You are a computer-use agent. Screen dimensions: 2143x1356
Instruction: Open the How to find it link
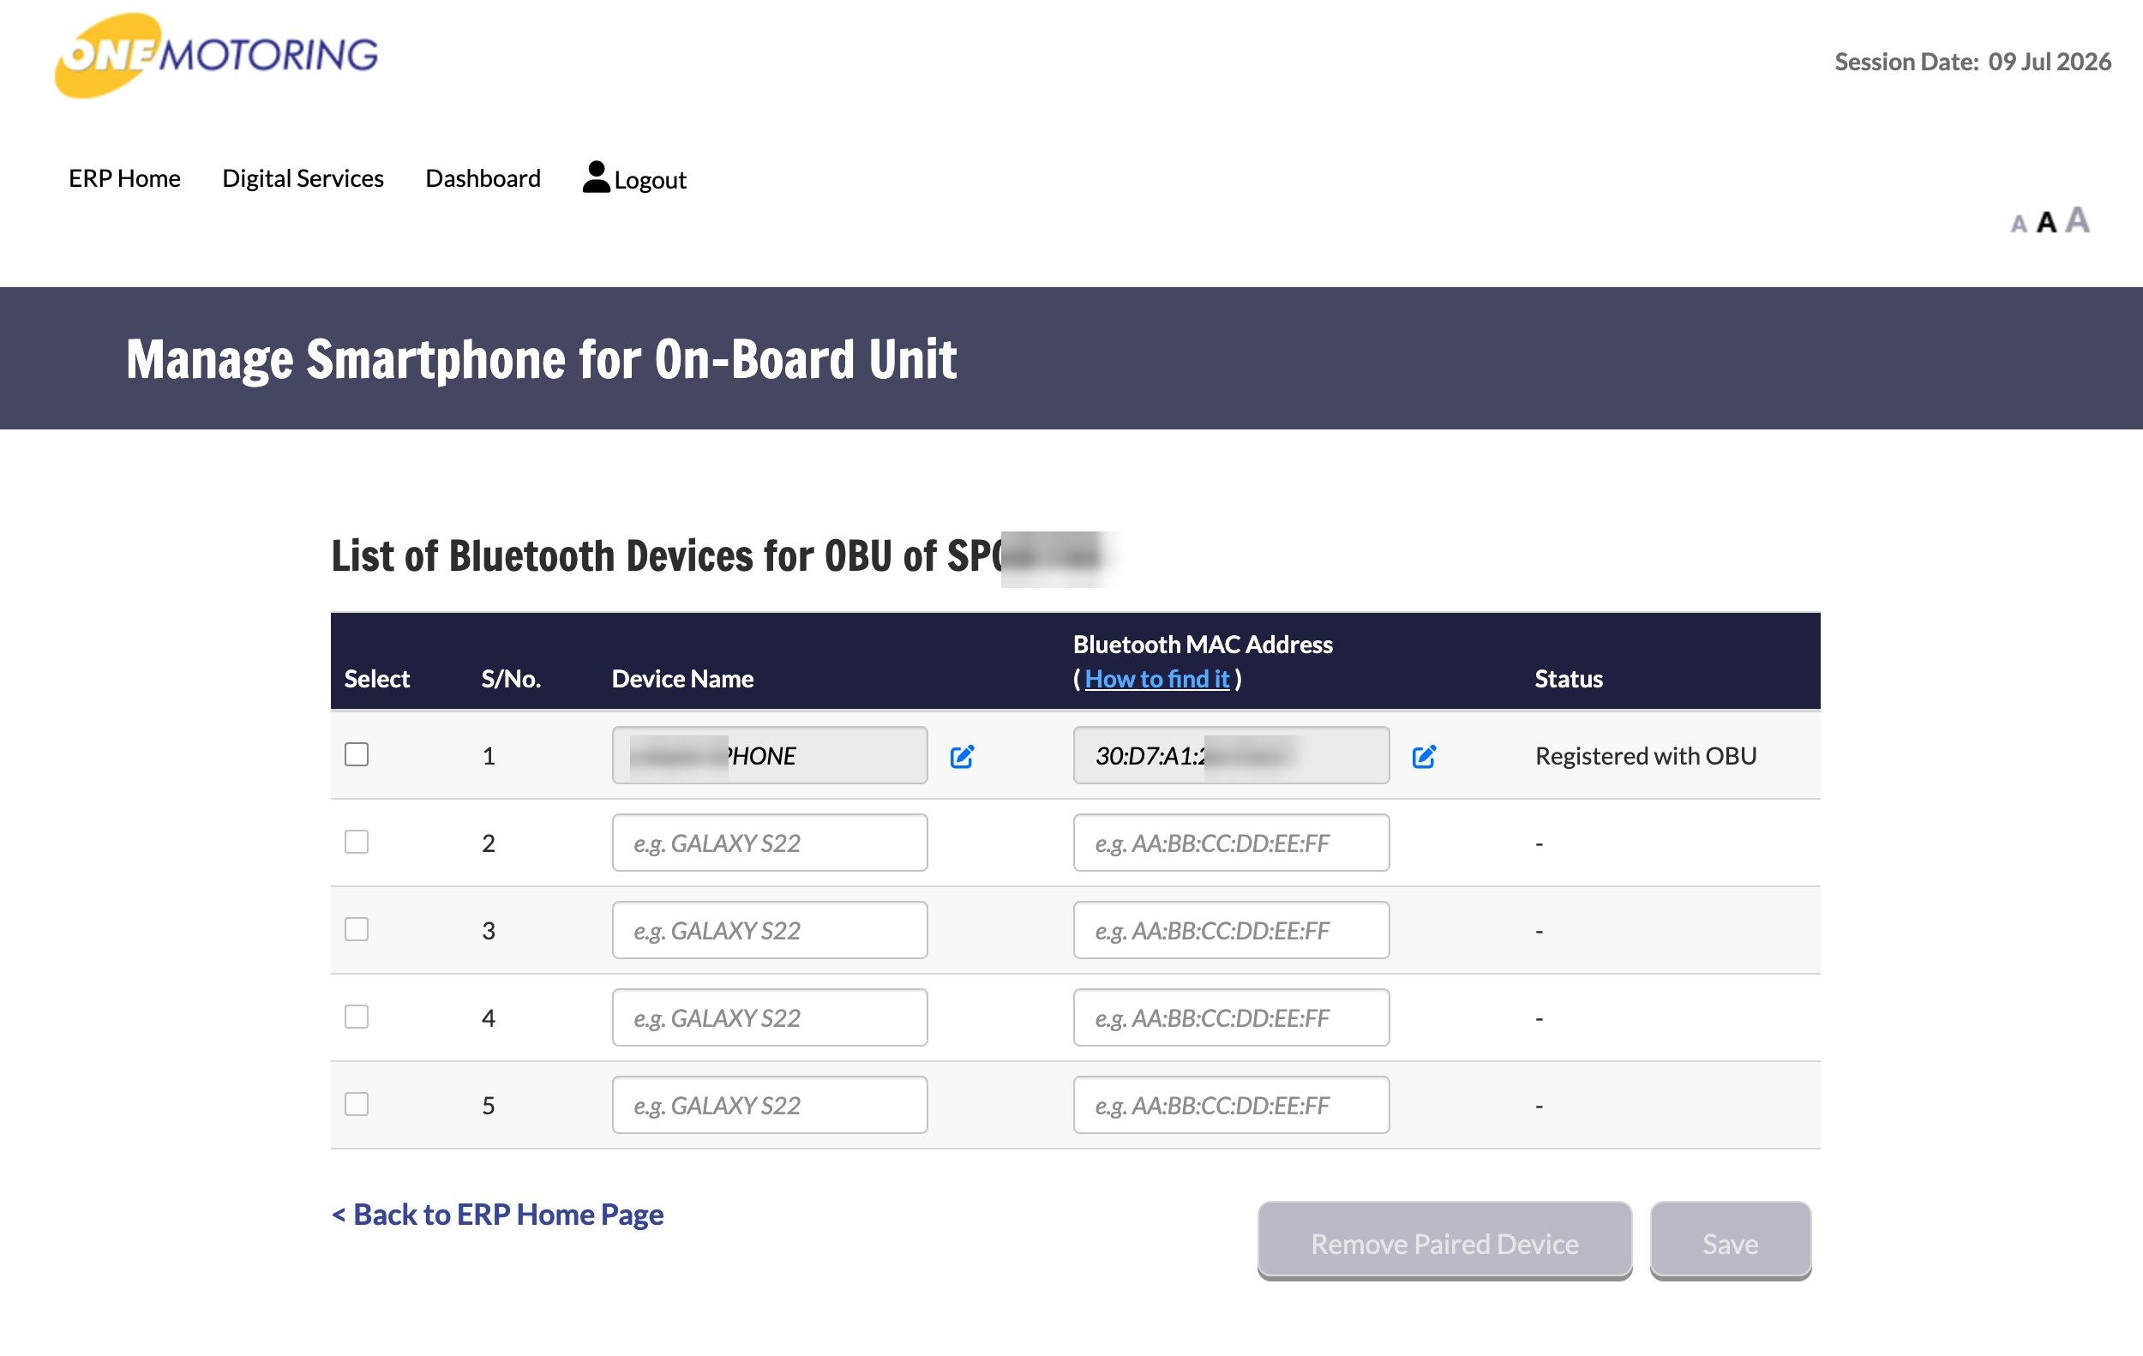1157,679
